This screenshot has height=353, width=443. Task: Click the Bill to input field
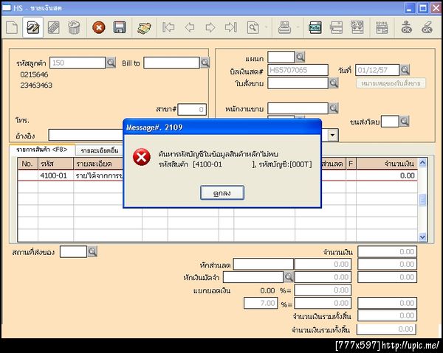click(171, 63)
